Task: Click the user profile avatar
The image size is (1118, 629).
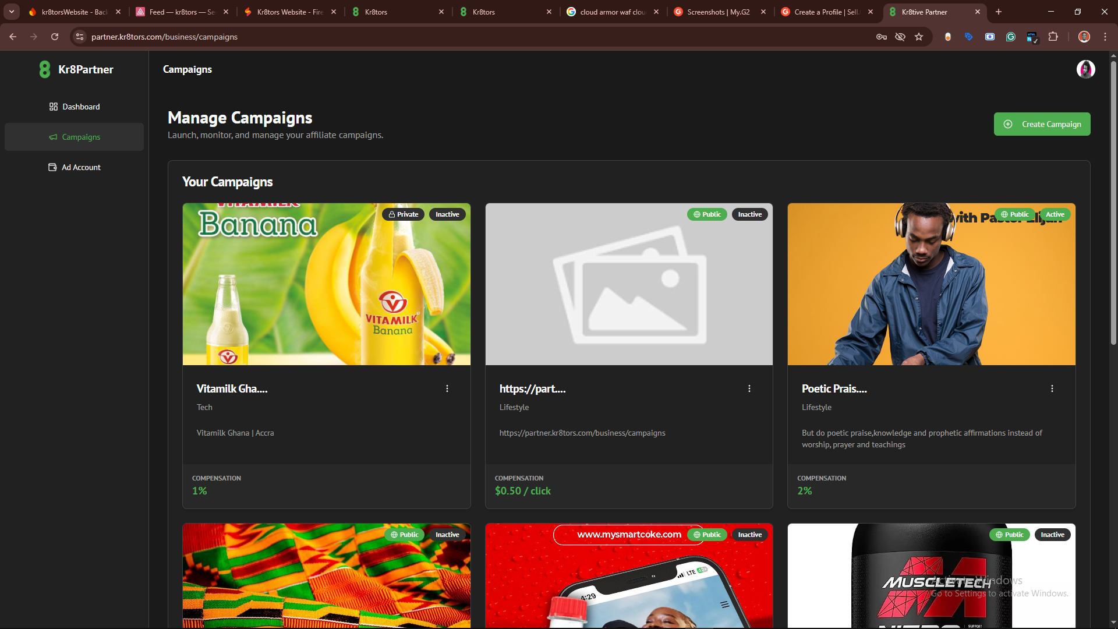Action: (x=1085, y=69)
